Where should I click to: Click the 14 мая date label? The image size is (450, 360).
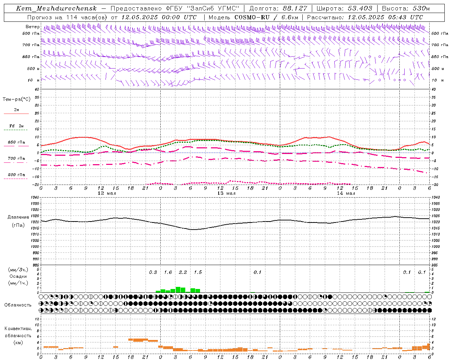pyautogui.click(x=346, y=193)
